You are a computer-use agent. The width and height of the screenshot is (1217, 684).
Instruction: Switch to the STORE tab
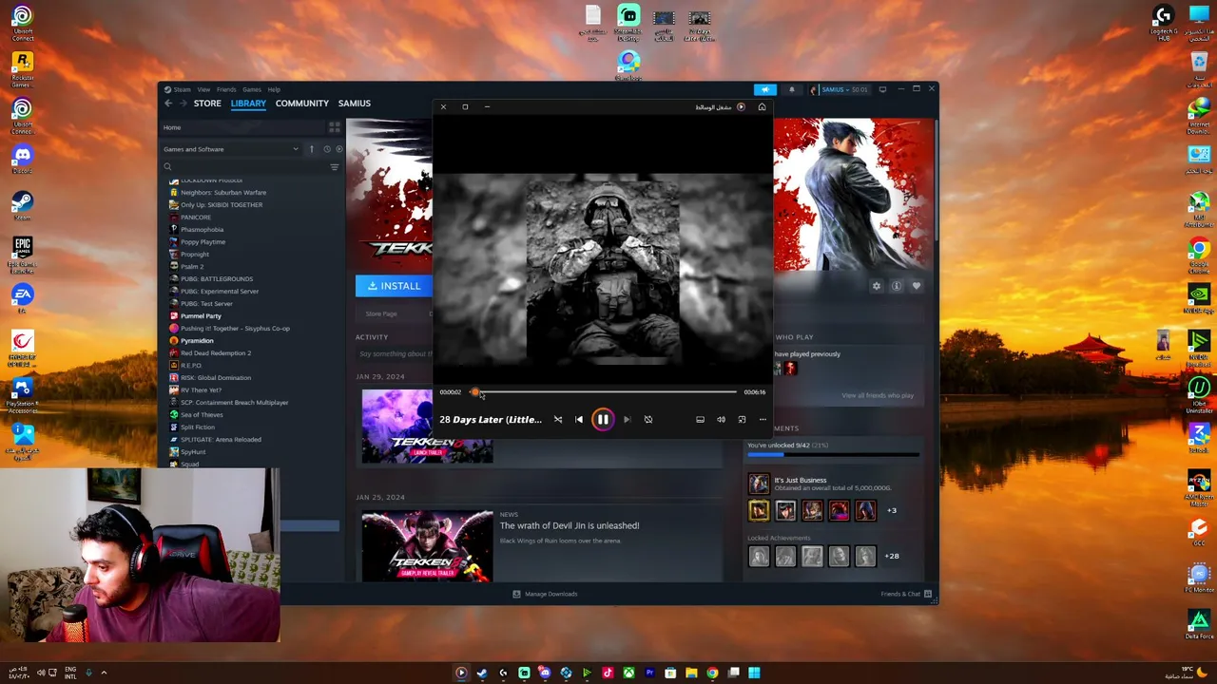[207, 104]
